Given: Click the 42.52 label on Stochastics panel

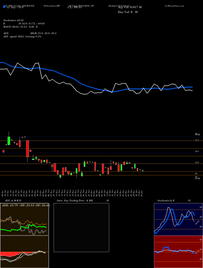Looking at the screenshot, I should 197,223.
